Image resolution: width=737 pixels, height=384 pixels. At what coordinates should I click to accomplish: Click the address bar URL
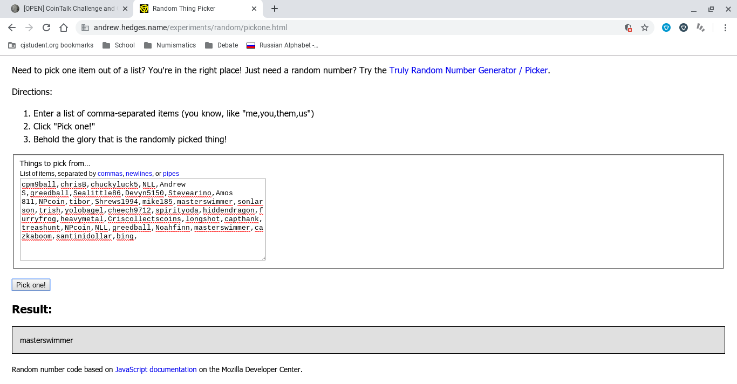tap(190, 28)
